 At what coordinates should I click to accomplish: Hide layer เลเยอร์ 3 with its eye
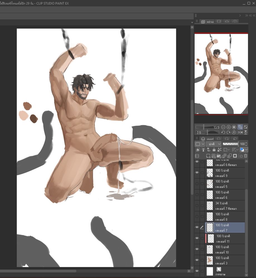click(197, 260)
